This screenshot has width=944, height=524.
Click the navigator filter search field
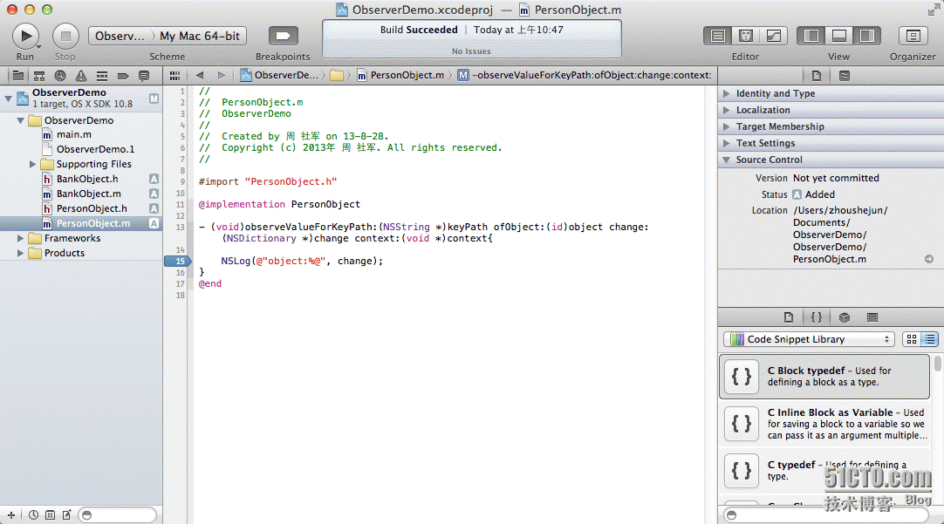[118, 515]
